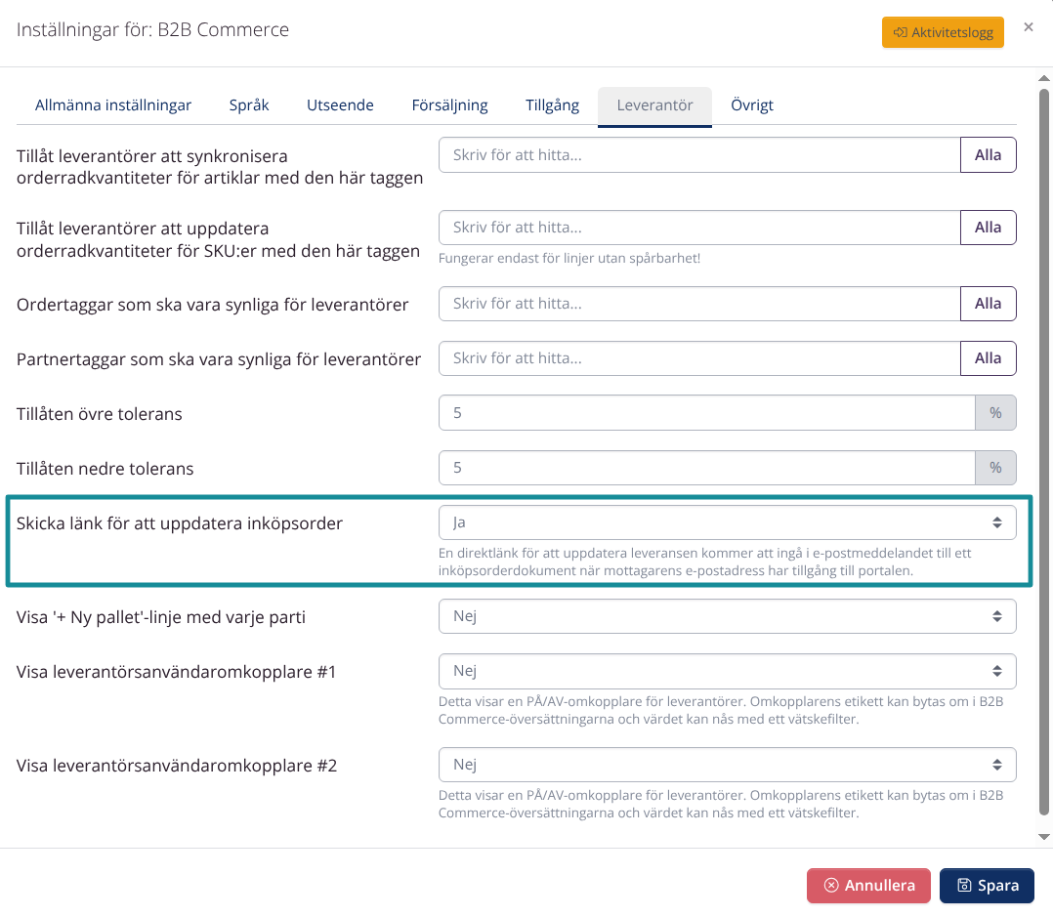Image resolution: width=1053 pixels, height=917 pixels.
Task: Click Alla for uppdatera orderradkvantiteter SKU:er
Action: pyautogui.click(x=988, y=228)
